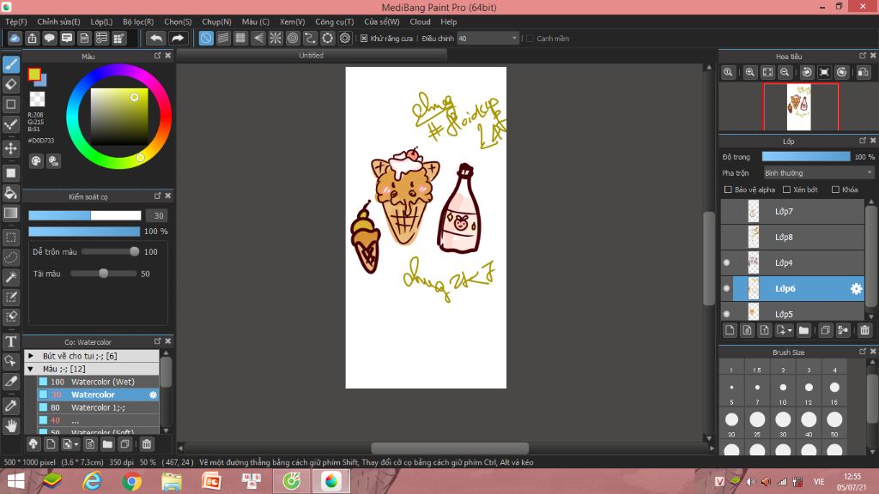Image resolution: width=879 pixels, height=494 pixels.
Task: Collapse the Màu brush group
Action: (31, 369)
